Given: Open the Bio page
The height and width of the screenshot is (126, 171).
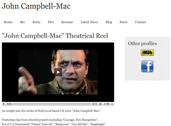Looking at the screenshot, I should 23,22.
